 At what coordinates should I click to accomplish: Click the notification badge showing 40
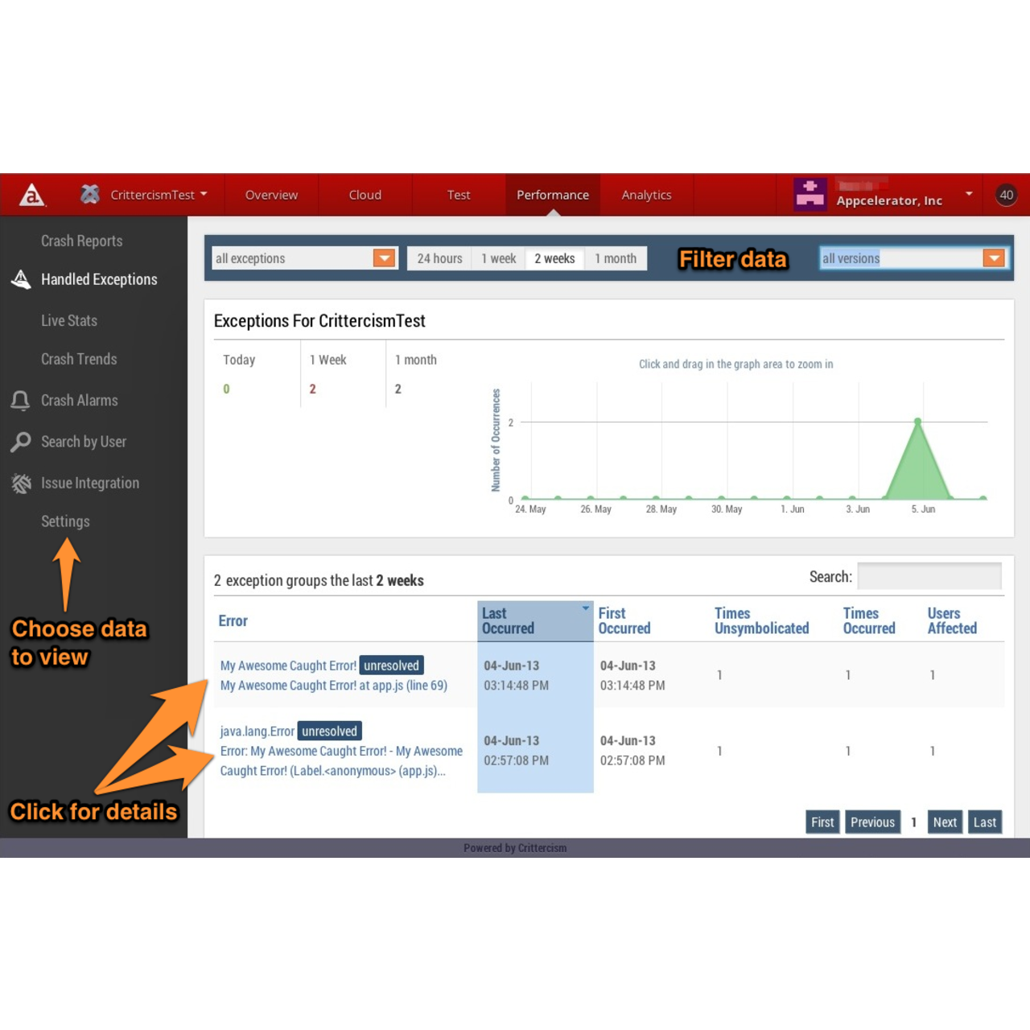pos(1006,194)
